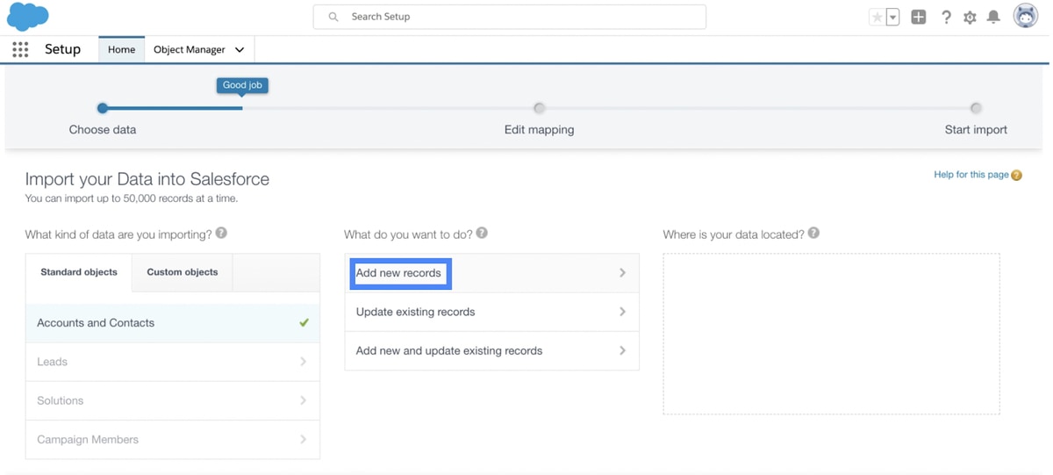Open the global actions plus icon

click(919, 17)
